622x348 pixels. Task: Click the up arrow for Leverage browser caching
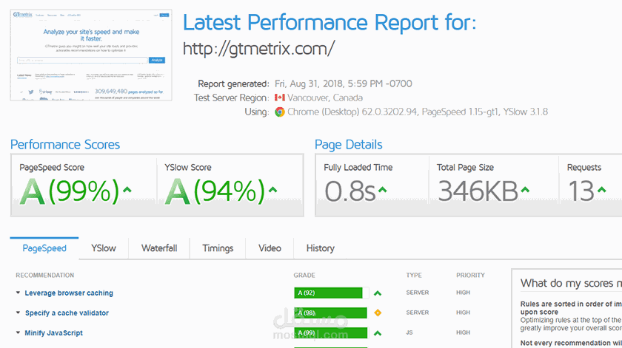378,293
